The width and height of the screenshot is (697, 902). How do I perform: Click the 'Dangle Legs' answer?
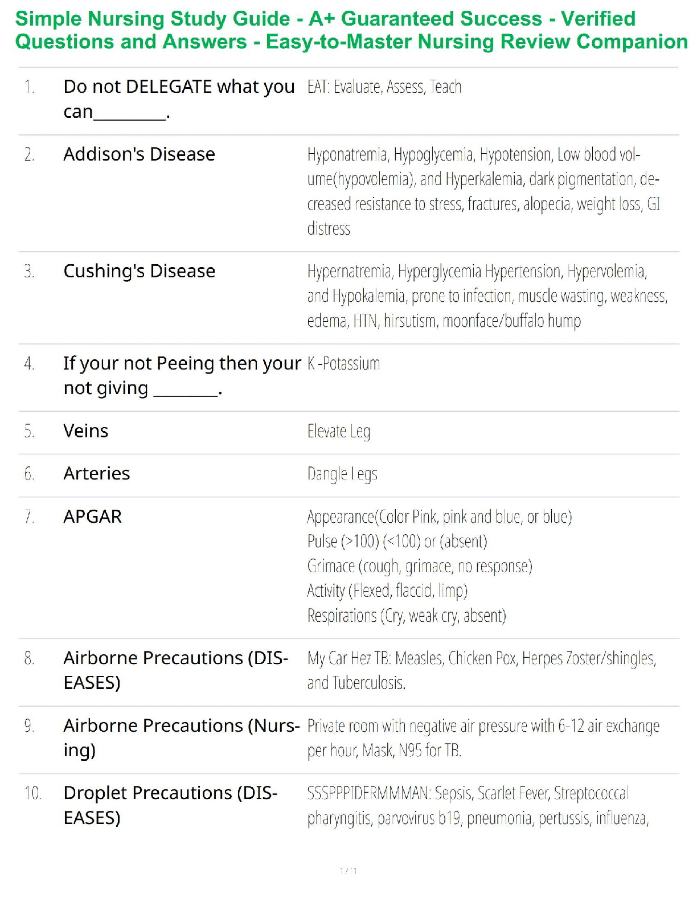coord(342,474)
